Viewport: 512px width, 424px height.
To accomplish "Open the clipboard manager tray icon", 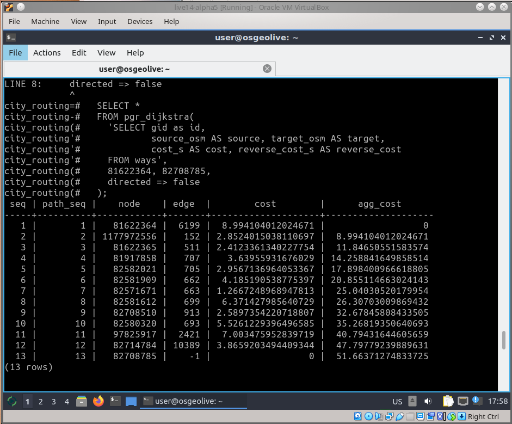I will (448, 401).
